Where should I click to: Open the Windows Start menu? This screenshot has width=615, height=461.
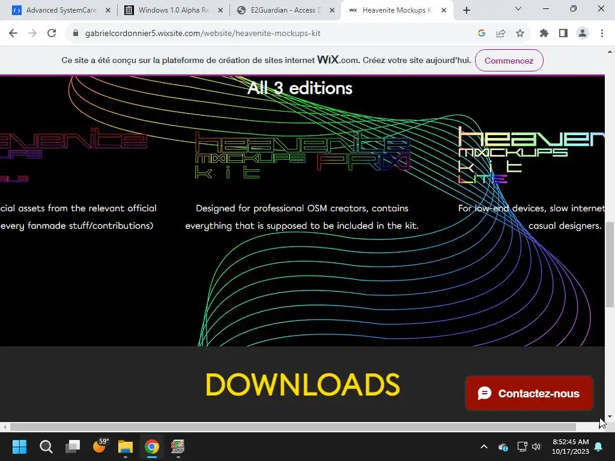[x=19, y=447]
